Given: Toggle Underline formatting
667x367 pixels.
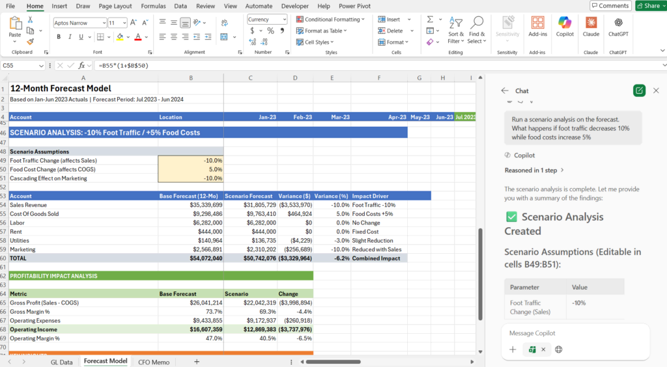Looking at the screenshot, I should click(x=81, y=37).
